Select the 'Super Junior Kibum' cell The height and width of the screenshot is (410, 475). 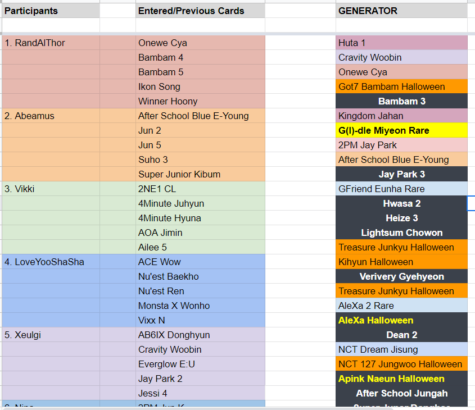click(x=200, y=174)
